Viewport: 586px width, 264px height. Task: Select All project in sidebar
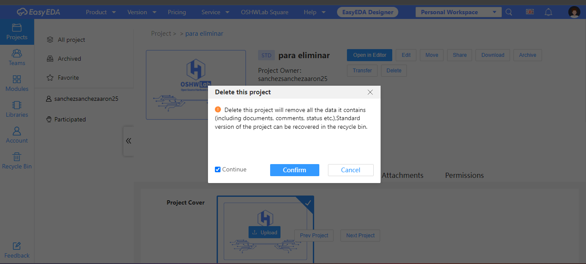pyautogui.click(x=66, y=40)
